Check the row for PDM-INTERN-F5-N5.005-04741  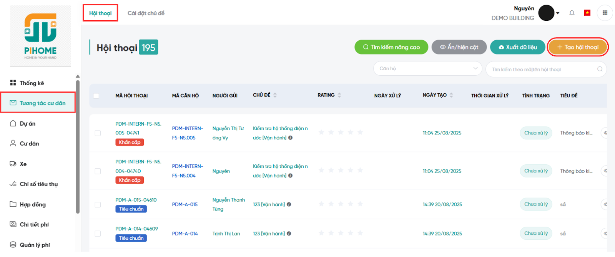98,133
